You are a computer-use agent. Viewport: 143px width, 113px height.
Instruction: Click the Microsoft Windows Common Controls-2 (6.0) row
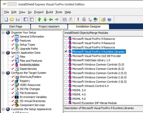click(x=99, y=77)
